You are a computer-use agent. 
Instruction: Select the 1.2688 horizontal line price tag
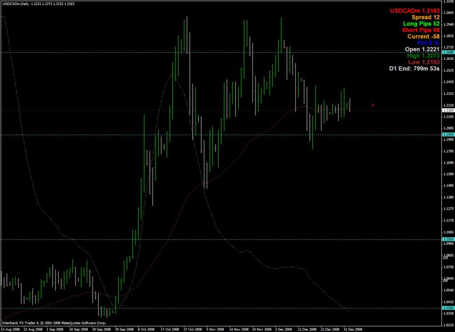click(448, 52)
